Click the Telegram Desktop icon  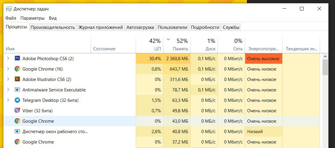click(17, 100)
